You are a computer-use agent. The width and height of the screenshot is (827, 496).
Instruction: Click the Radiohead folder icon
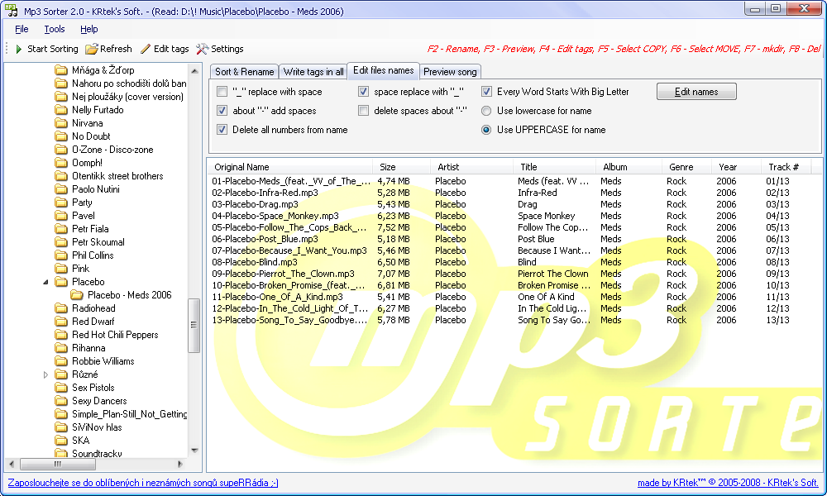pos(61,308)
